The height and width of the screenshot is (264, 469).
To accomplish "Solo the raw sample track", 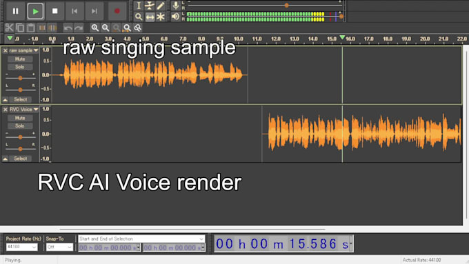I will point(20,67).
